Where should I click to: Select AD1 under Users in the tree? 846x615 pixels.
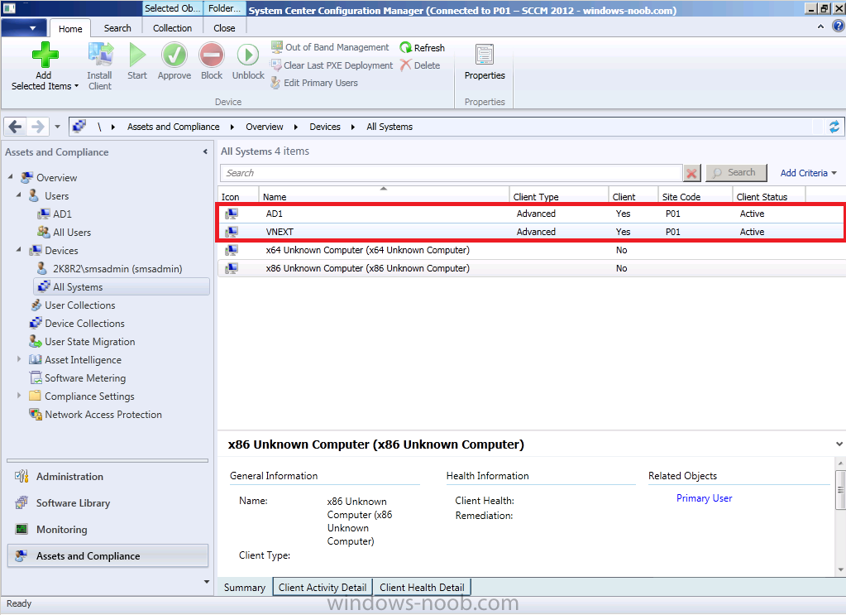tap(55, 214)
